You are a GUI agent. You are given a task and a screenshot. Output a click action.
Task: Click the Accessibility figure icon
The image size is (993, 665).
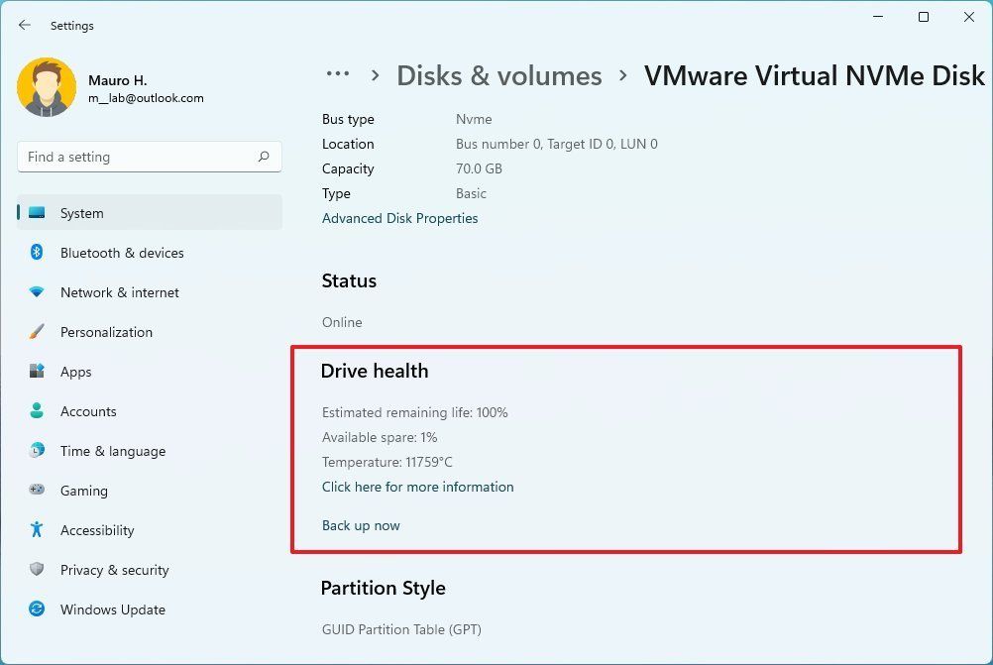point(37,530)
